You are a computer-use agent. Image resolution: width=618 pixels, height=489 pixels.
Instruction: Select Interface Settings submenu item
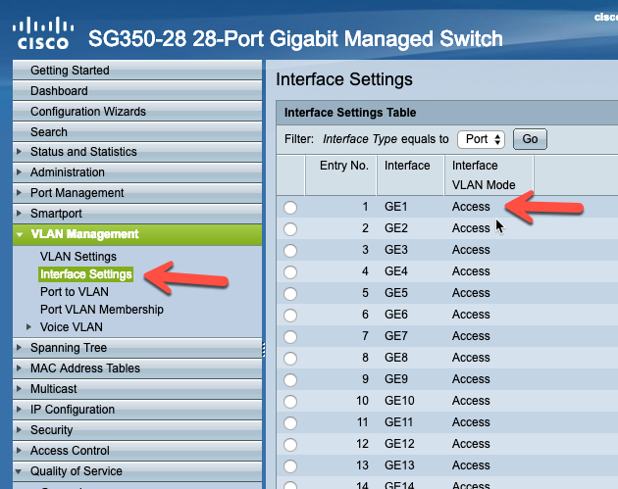tap(86, 274)
